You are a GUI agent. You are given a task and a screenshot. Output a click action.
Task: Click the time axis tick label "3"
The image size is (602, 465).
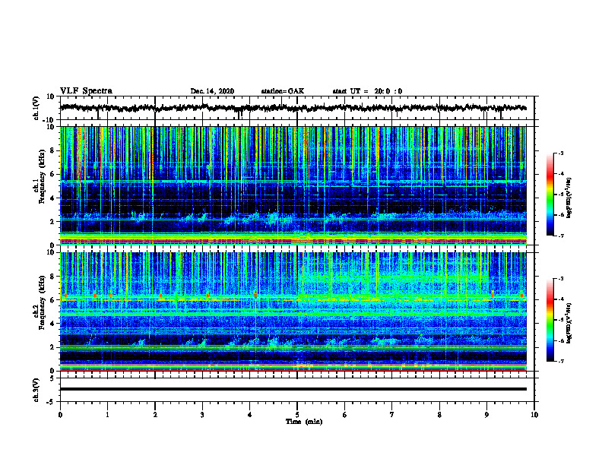click(202, 415)
